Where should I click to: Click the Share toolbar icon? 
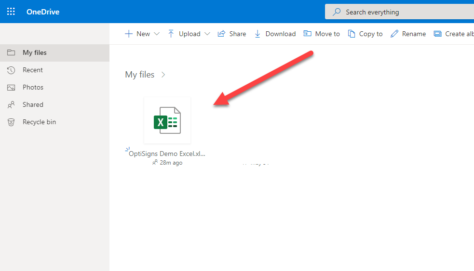[x=222, y=34]
